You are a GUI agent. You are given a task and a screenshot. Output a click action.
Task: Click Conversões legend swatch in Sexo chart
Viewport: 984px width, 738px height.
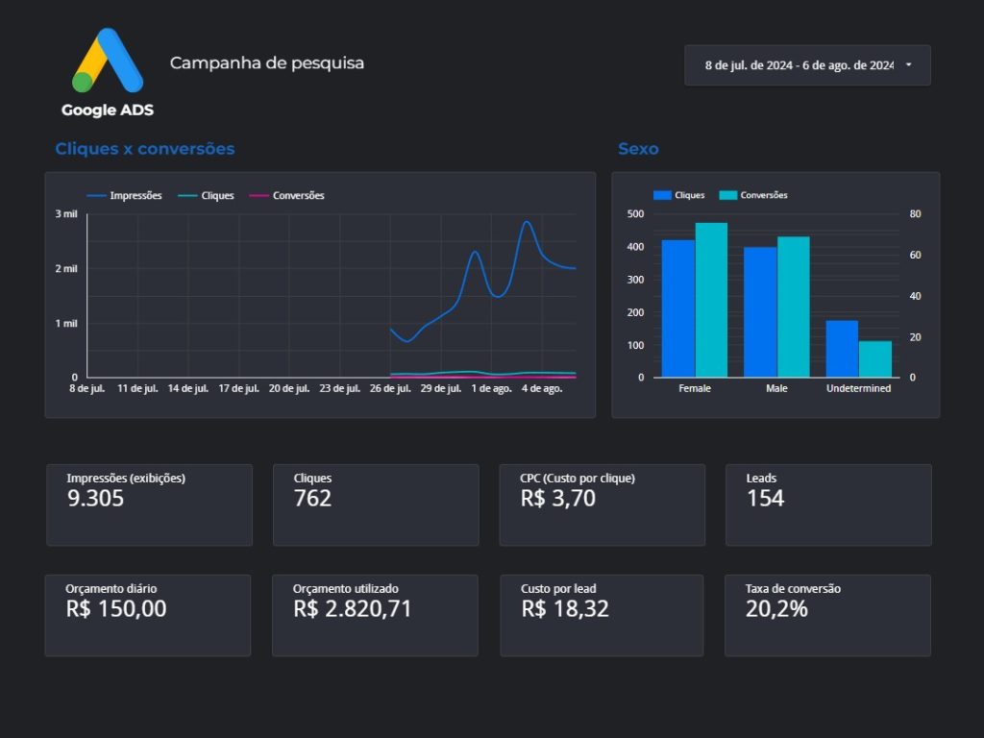click(x=730, y=195)
